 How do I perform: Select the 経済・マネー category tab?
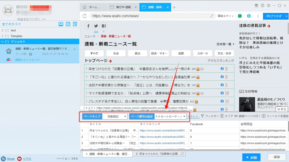click(159, 53)
